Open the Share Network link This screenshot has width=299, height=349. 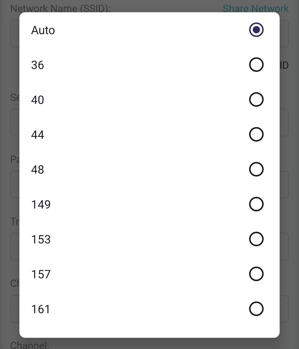256,8
